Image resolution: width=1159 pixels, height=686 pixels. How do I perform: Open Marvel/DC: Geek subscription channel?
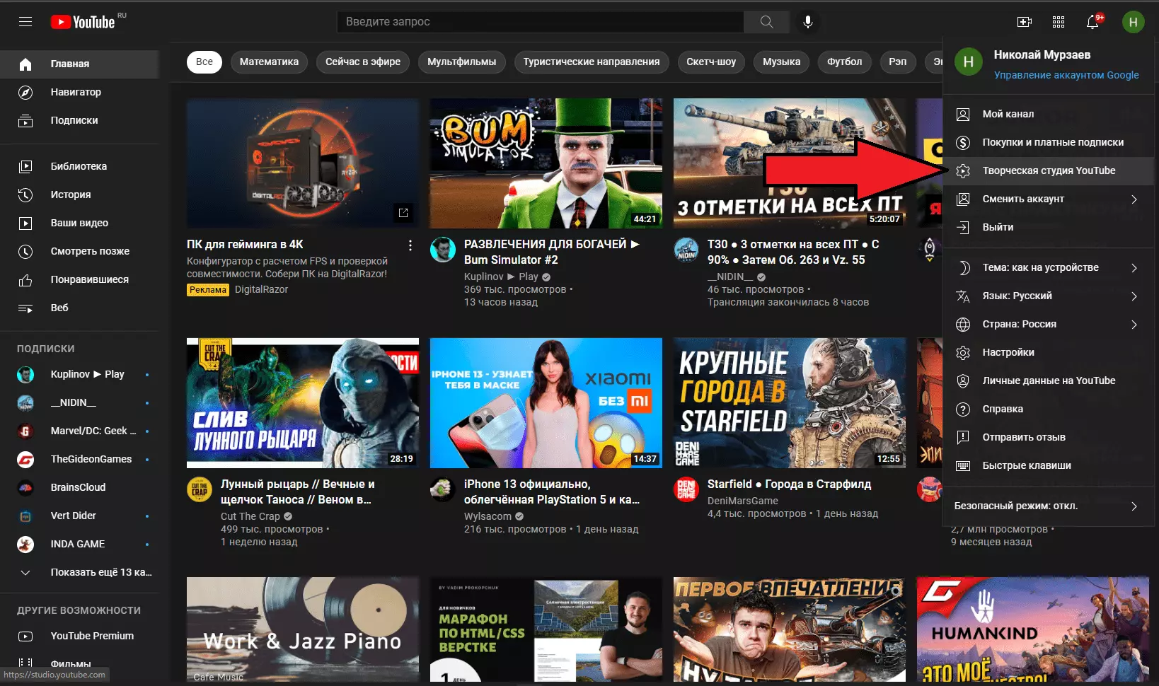[79, 431]
